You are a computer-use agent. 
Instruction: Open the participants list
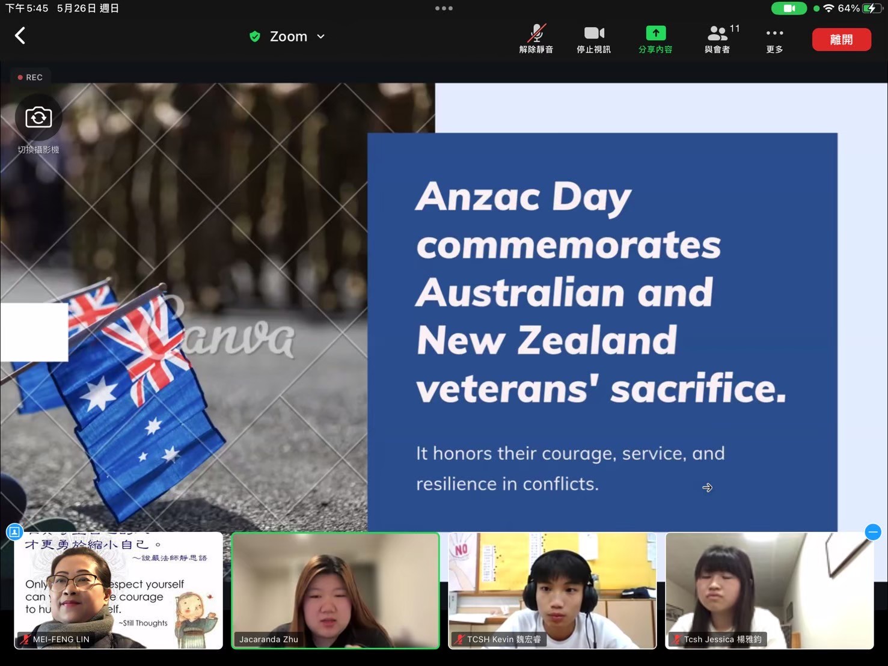(x=718, y=39)
